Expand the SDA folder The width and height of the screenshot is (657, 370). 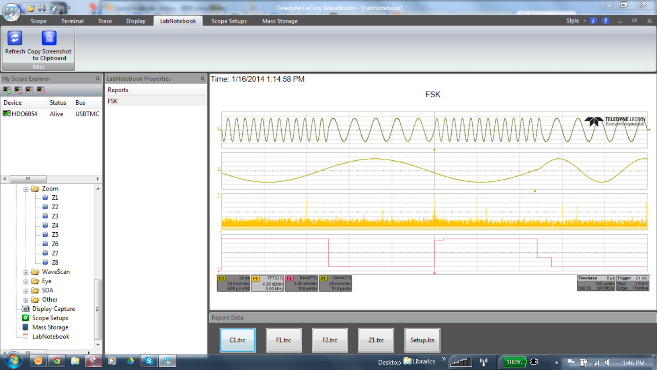(x=26, y=291)
